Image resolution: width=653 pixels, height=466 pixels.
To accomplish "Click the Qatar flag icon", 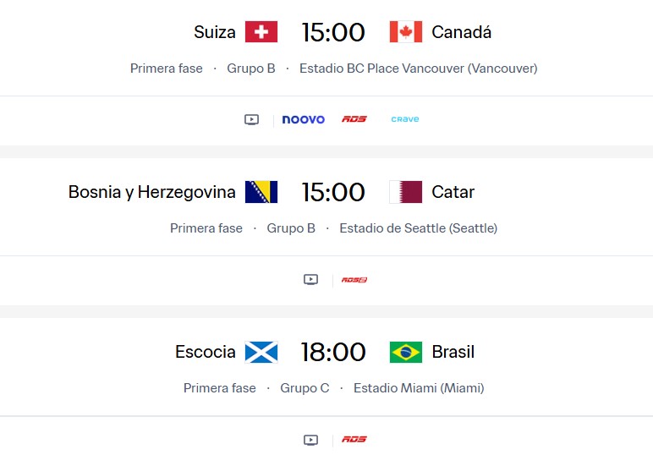I will [406, 192].
